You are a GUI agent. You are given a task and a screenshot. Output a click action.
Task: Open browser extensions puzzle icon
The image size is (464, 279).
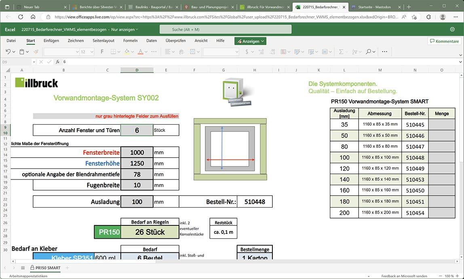tap(428, 17)
